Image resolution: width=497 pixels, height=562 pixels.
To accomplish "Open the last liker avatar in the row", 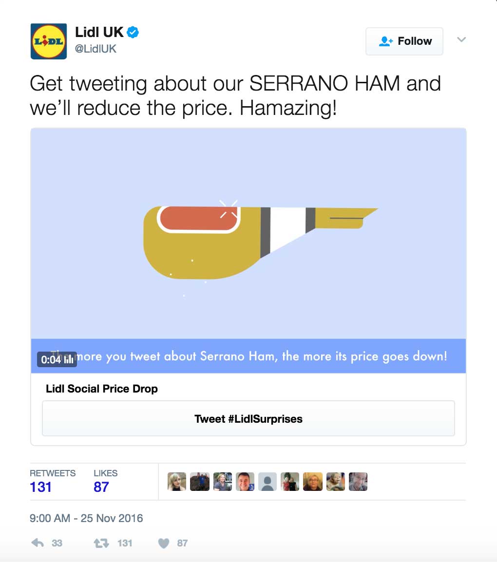I will (x=358, y=482).
